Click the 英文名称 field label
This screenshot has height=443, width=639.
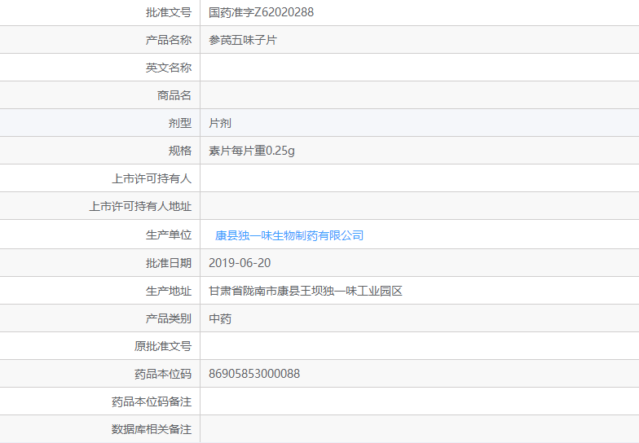pos(169,68)
